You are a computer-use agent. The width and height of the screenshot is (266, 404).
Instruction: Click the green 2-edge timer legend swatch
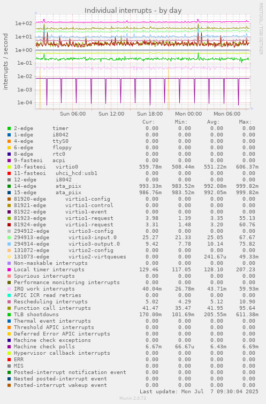(x=9, y=128)
